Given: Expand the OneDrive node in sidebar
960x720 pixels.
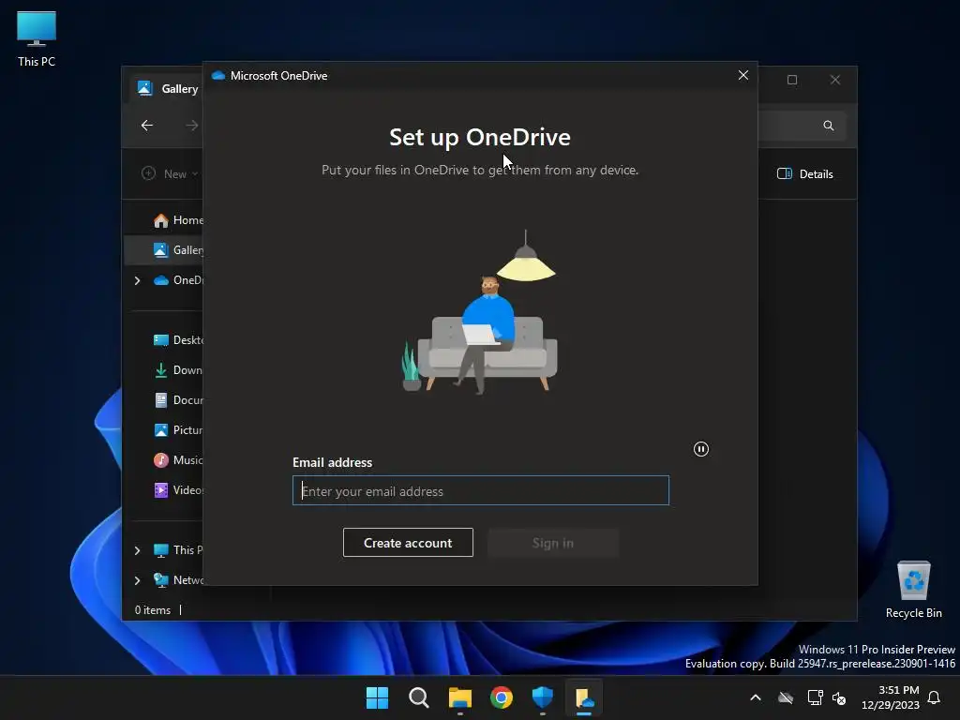Looking at the screenshot, I should coord(137,280).
